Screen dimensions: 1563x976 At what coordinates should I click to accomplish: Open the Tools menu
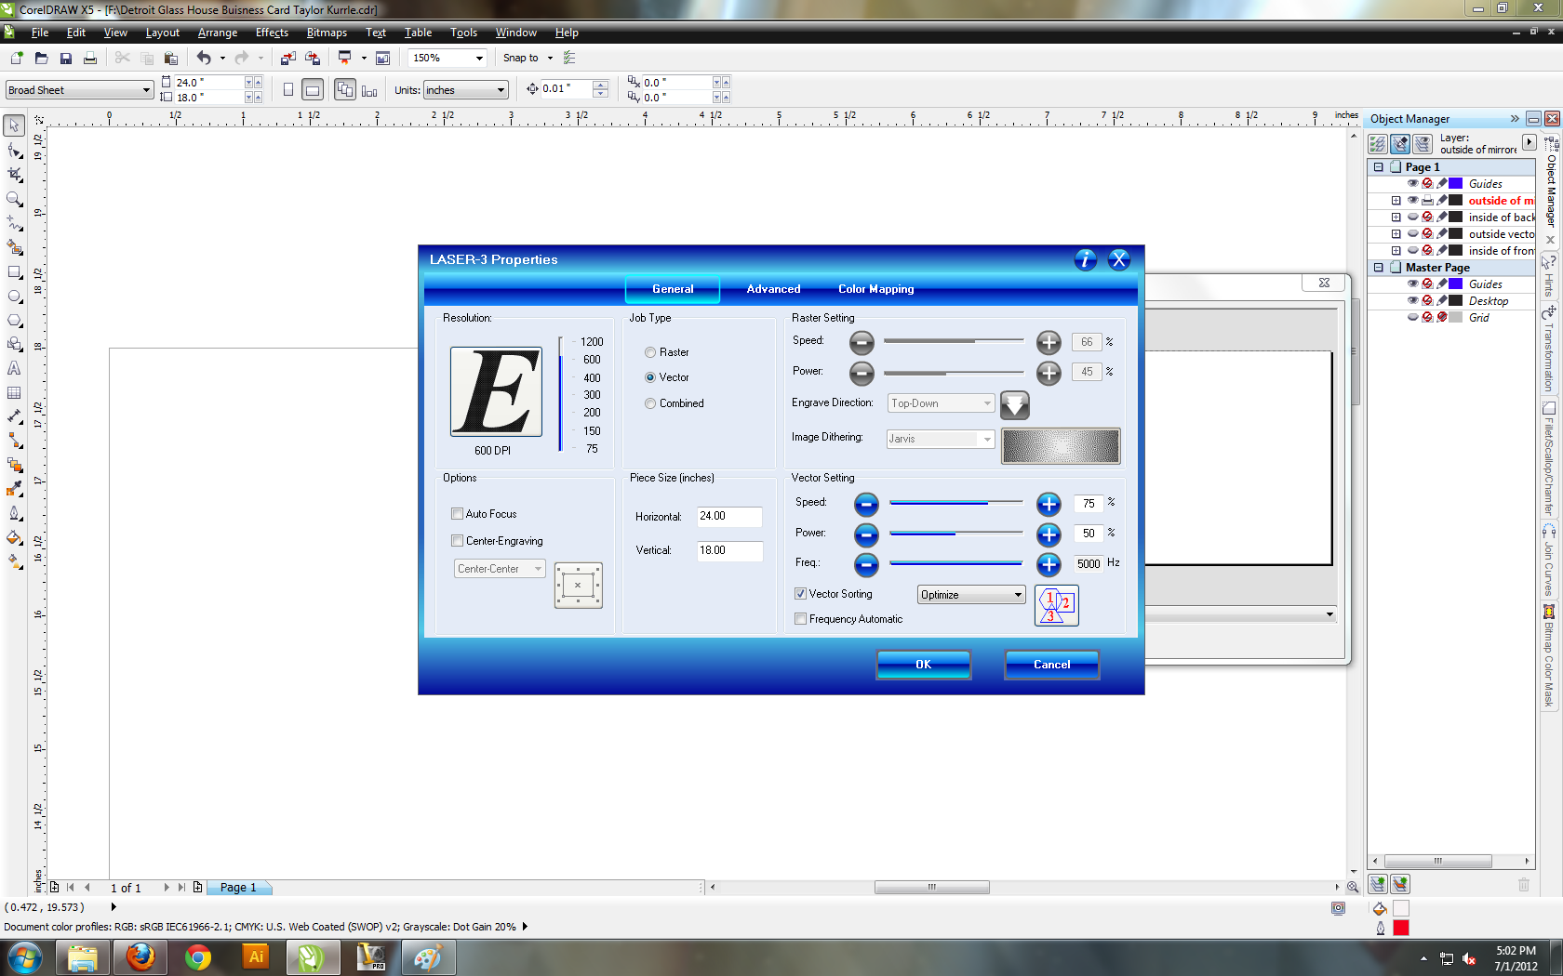click(463, 33)
